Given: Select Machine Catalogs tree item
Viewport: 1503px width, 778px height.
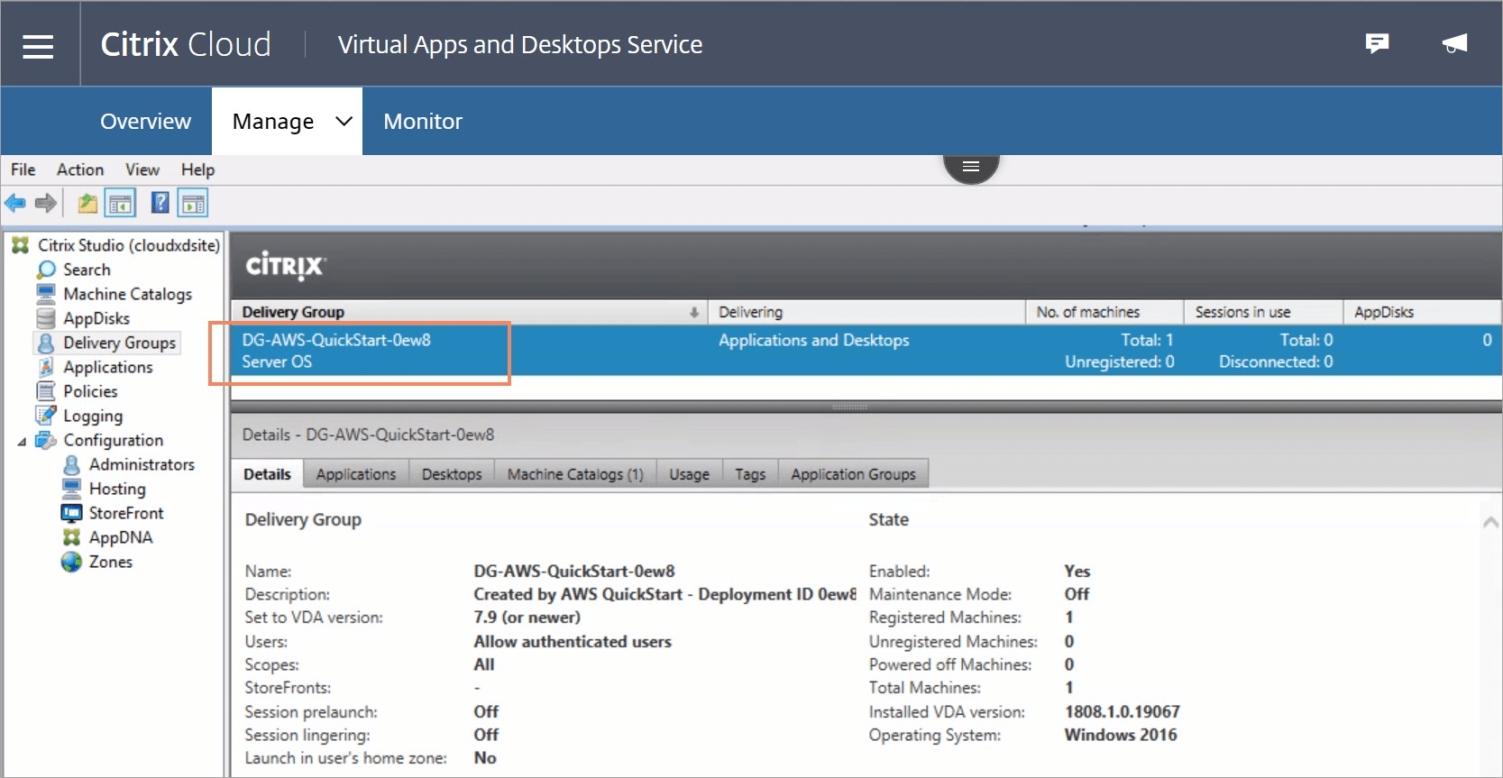Looking at the screenshot, I should (x=128, y=294).
